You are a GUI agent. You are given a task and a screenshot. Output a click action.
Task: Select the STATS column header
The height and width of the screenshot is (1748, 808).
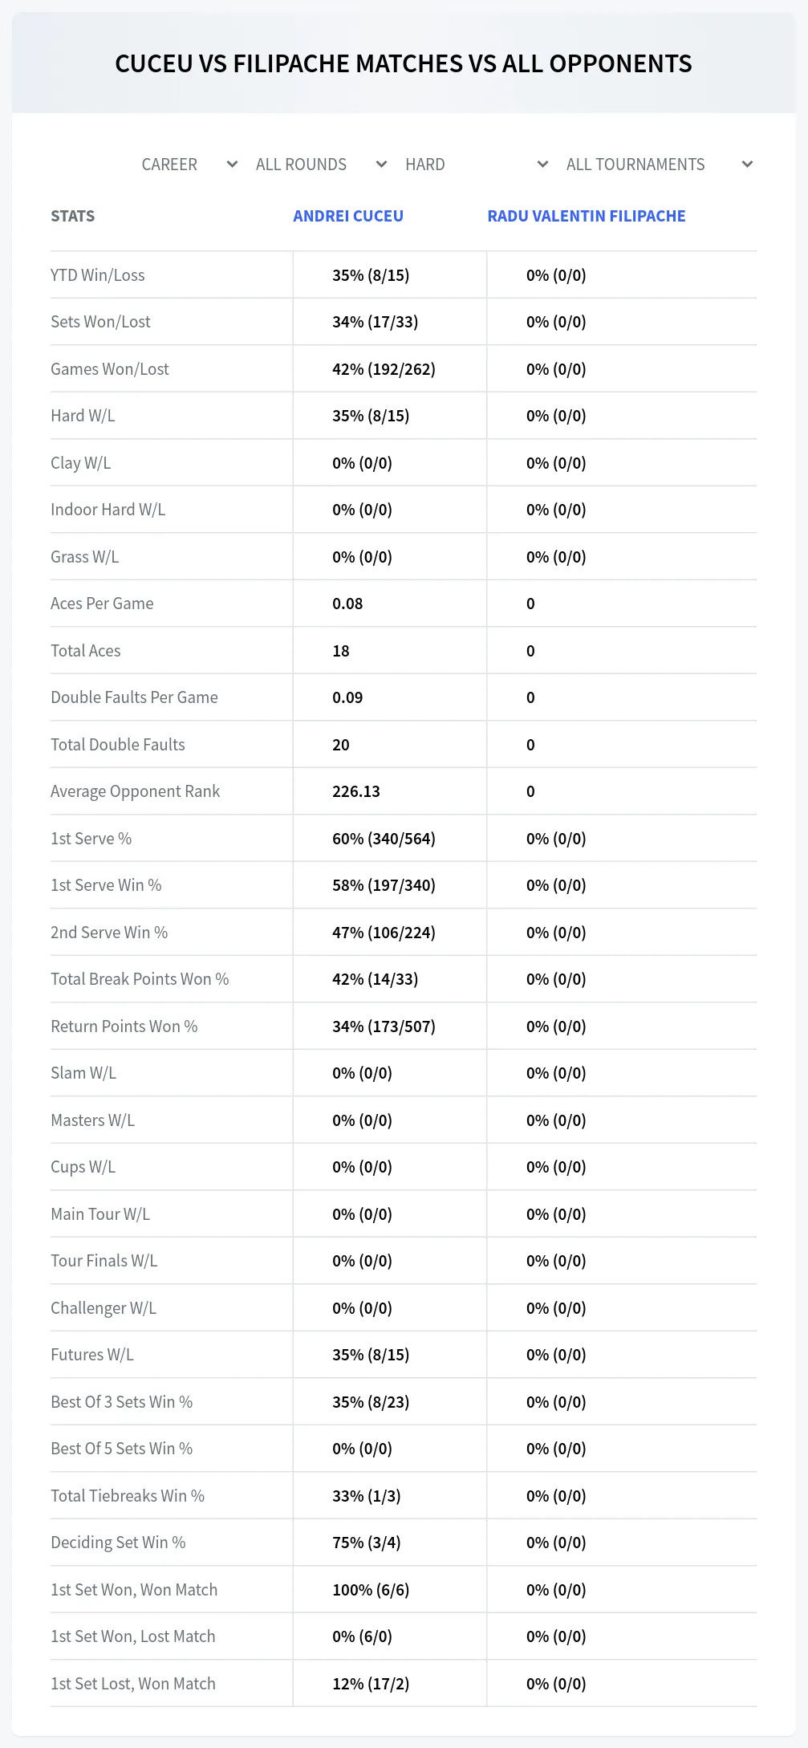72,216
